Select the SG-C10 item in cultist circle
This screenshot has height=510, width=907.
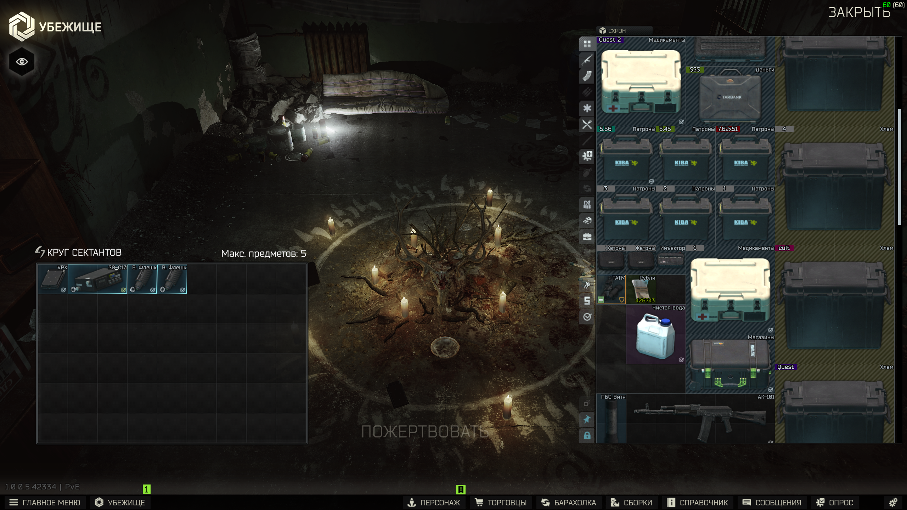pos(97,279)
